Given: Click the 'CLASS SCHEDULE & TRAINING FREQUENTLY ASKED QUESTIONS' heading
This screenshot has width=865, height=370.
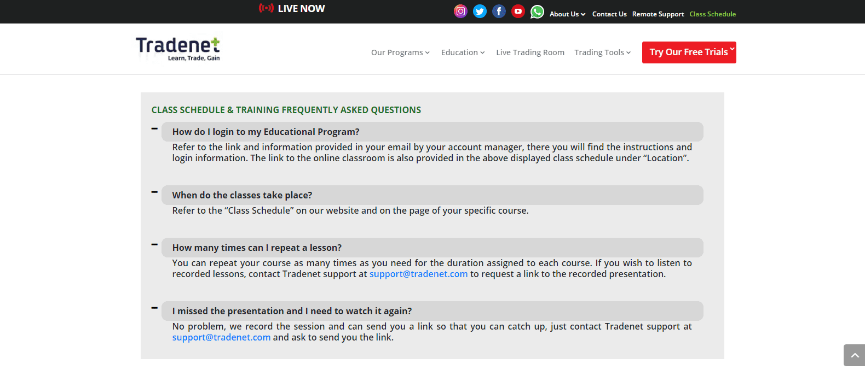Looking at the screenshot, I should click(286, 110).
